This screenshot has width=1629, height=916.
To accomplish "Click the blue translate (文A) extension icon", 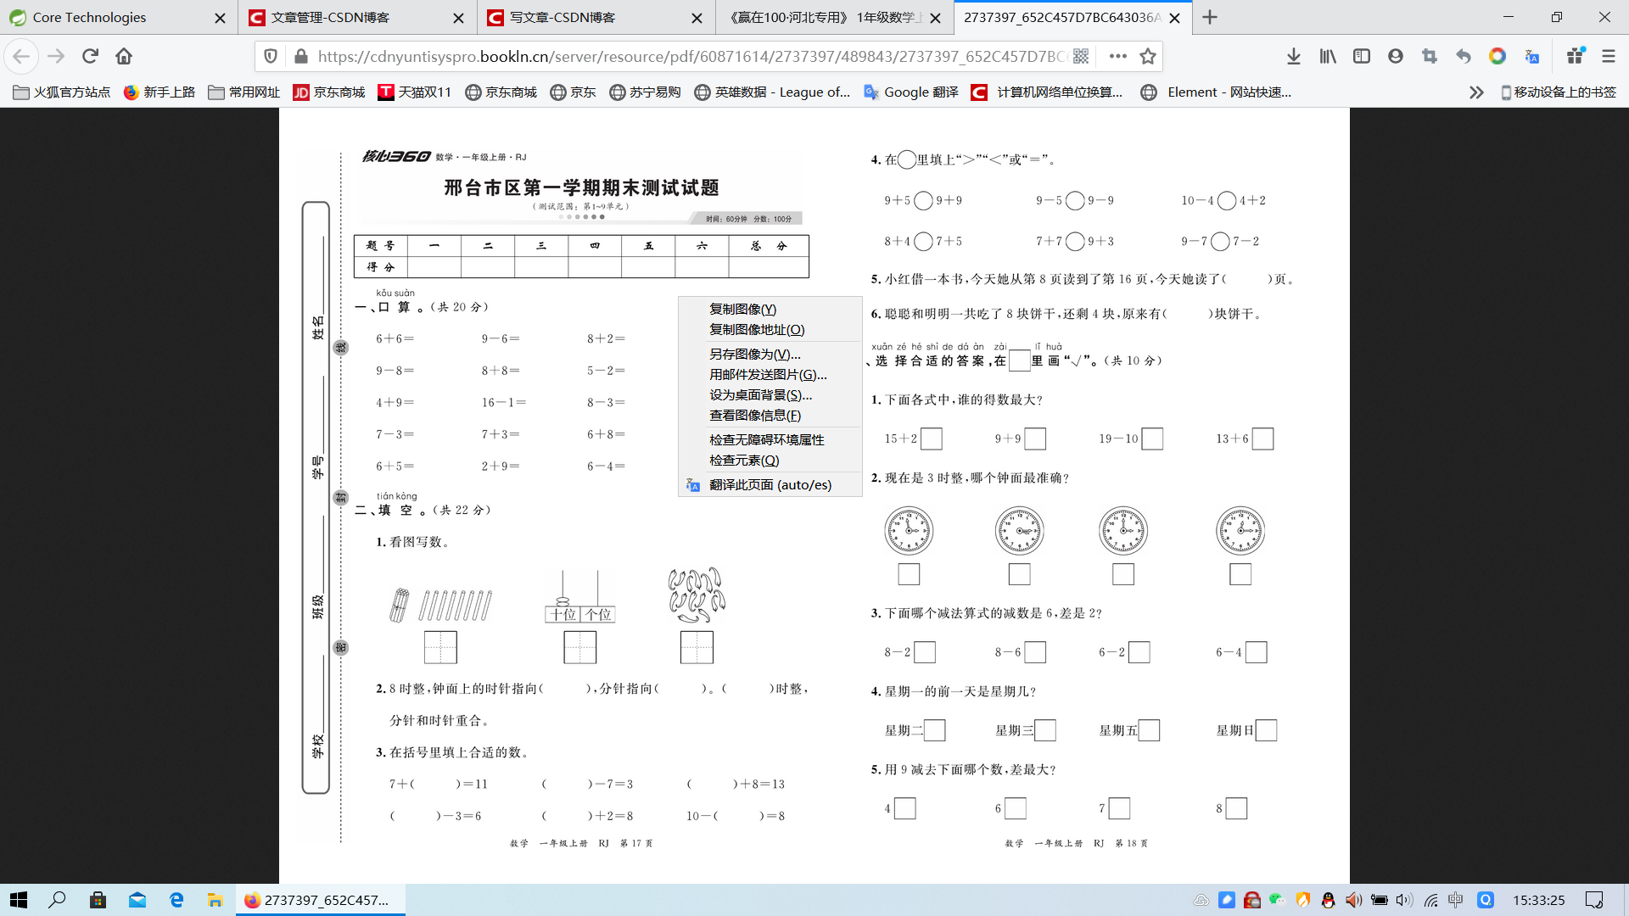I will click(1532, 56).
